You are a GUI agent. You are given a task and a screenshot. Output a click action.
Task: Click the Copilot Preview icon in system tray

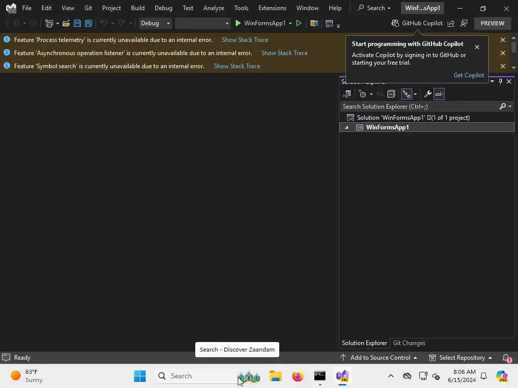coord(502,376)
